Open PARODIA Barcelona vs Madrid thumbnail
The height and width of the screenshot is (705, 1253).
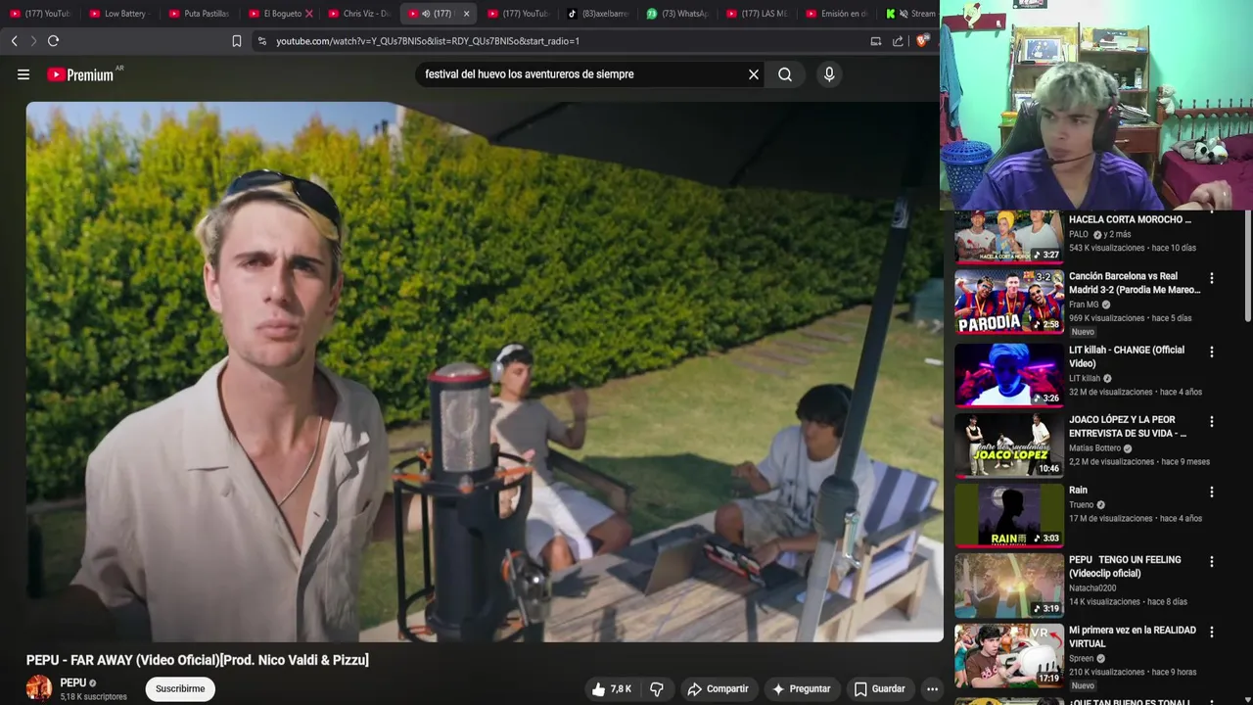(1009, 302)
